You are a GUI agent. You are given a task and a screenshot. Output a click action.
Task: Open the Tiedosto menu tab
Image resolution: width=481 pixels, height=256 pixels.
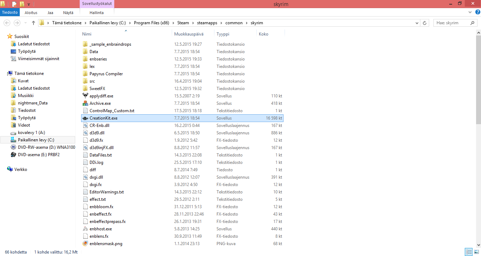click(10, 12)
